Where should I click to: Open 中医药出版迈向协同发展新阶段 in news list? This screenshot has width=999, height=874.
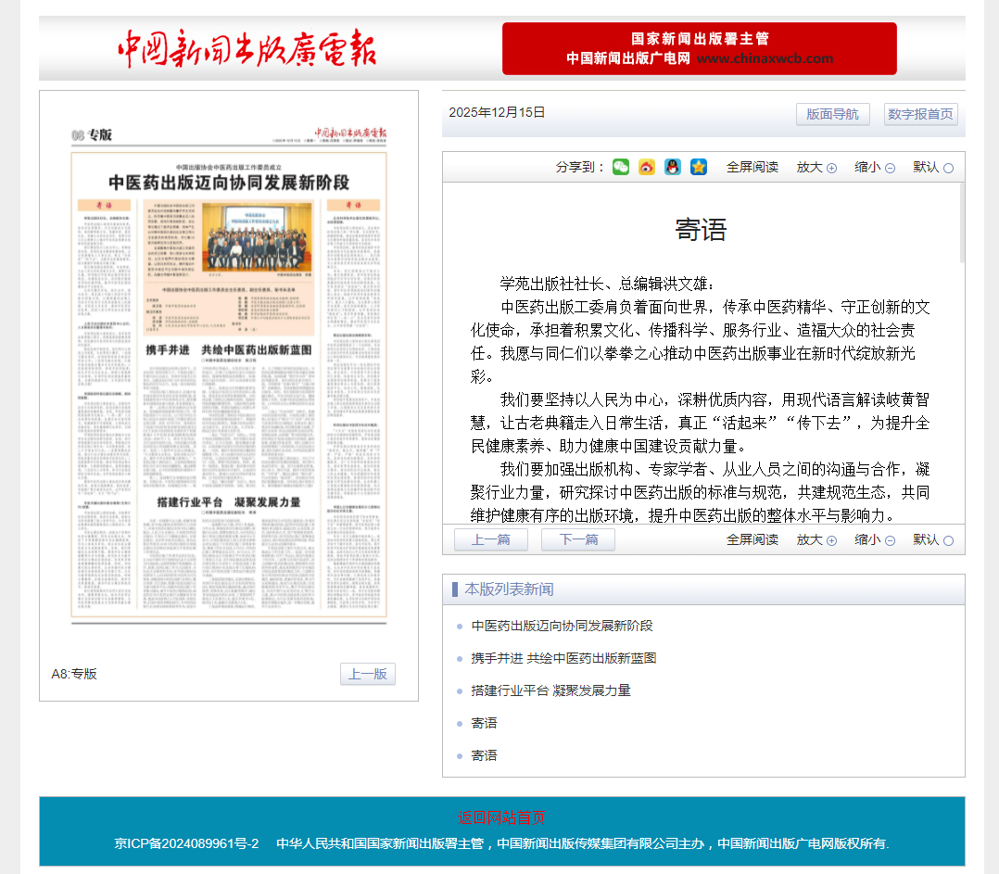(562, 626)
